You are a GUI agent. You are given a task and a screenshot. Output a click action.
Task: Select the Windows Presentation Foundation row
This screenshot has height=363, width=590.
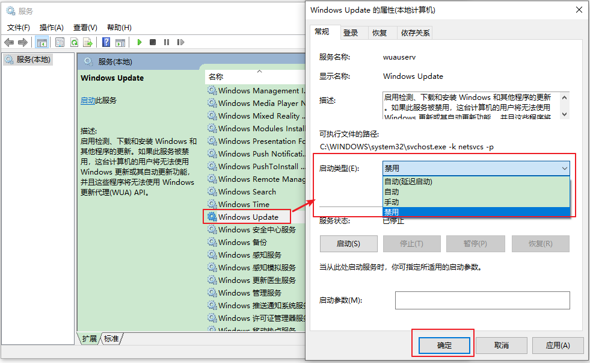[x=256, y=141]
